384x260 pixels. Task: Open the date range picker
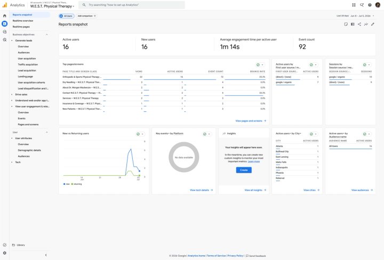pyautogui.click(x=355, y=16)
